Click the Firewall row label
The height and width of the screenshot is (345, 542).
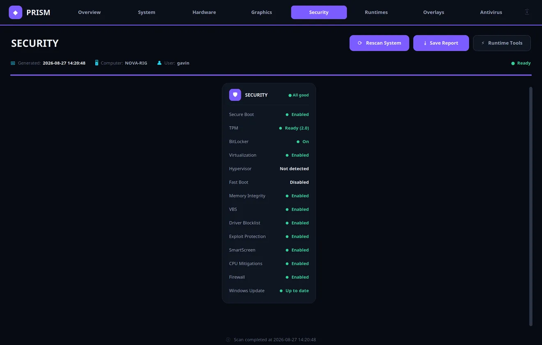pyautogui.click(x=237, y=277)
